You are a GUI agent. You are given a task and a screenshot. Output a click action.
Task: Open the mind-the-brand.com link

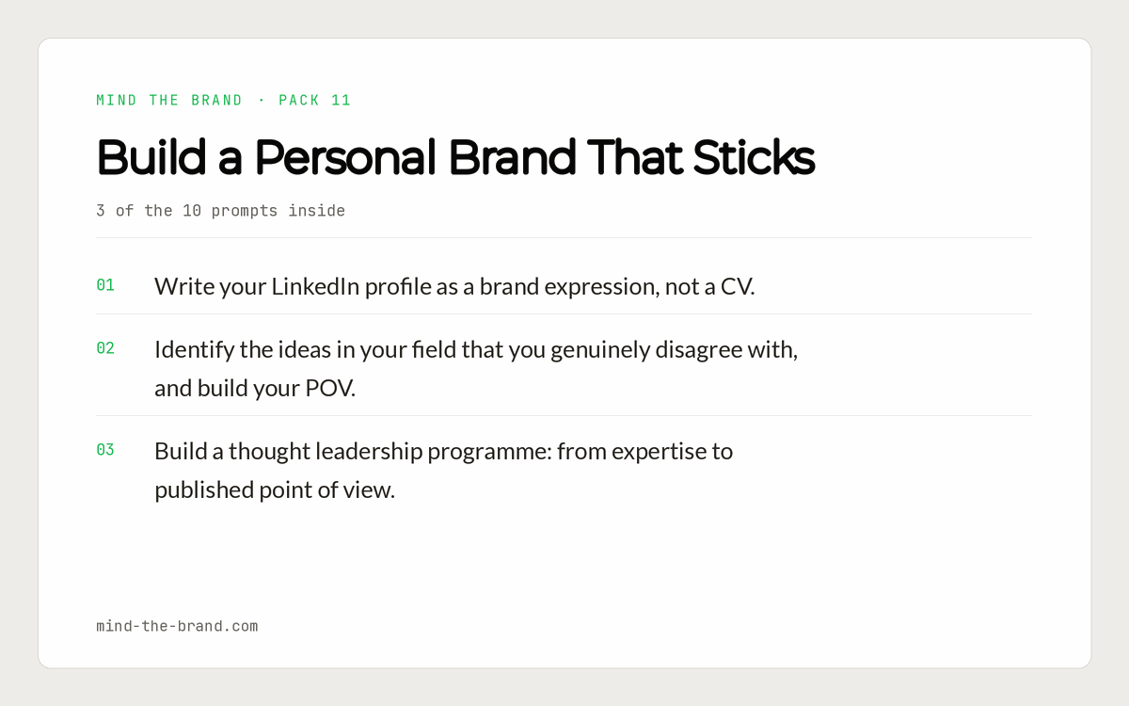pyautogui.click(x=177, y=626)
